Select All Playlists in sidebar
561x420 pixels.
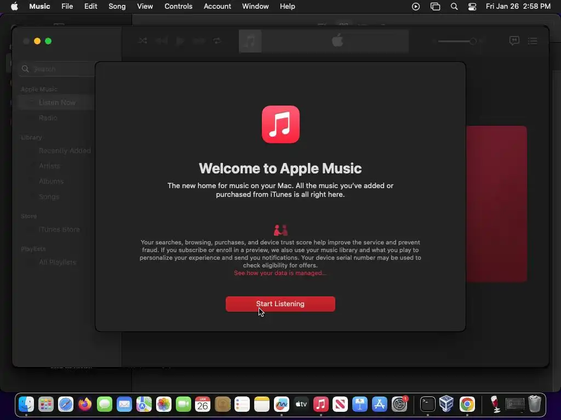click(x=58, y=262)
